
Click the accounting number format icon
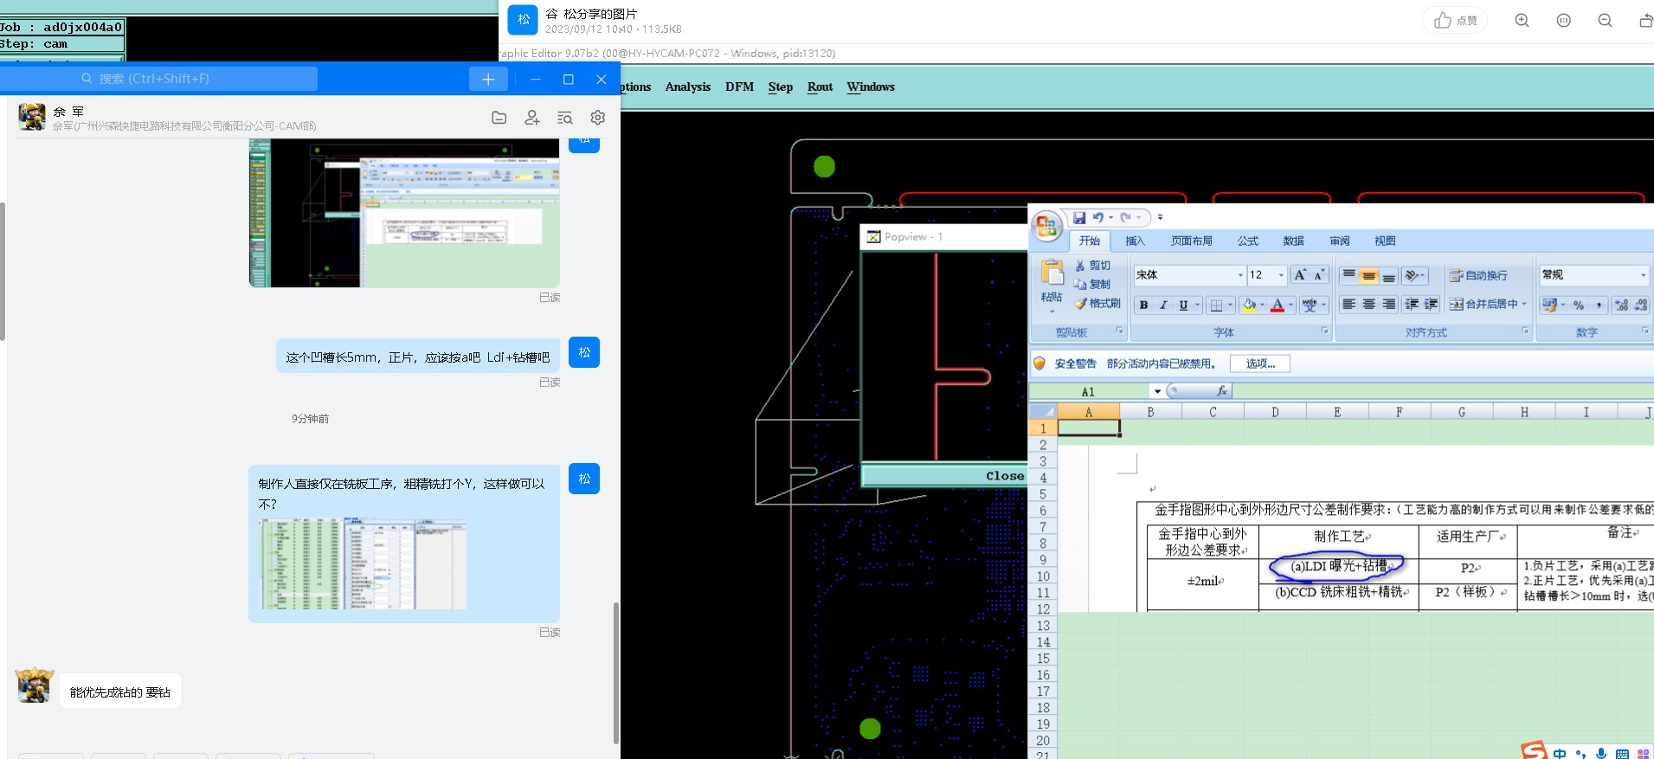click(x=1549, y=305)
